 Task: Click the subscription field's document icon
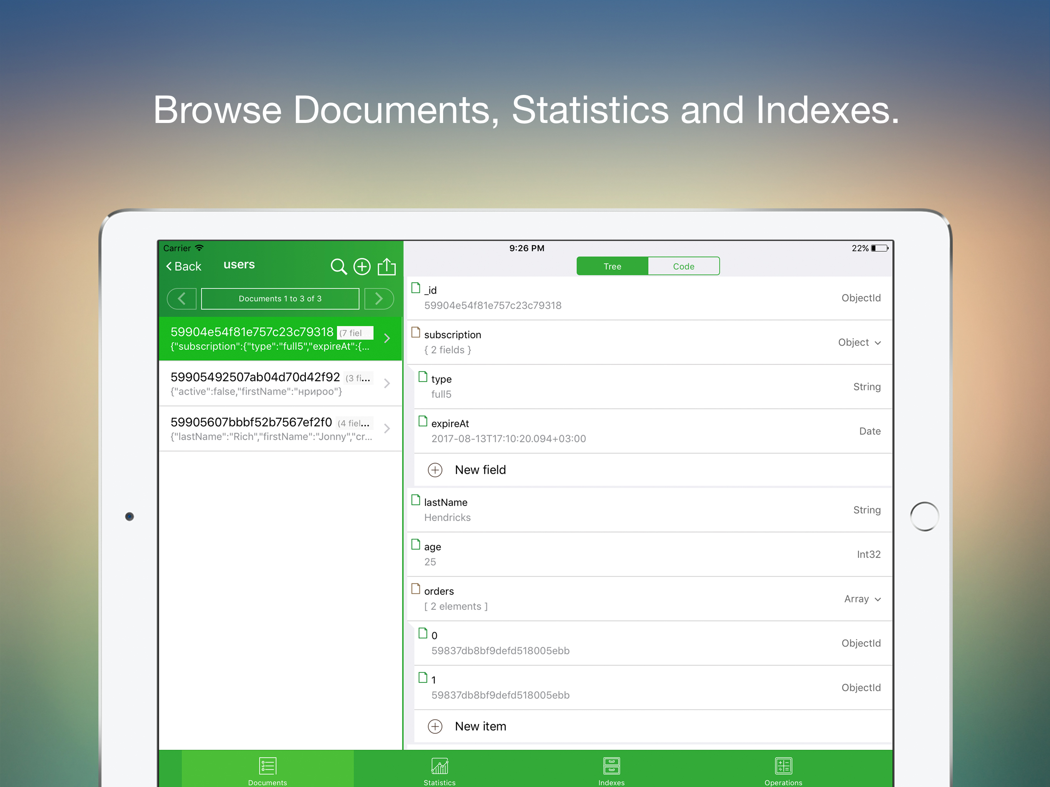pos(416,332)
